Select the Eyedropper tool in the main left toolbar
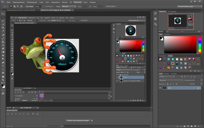204x128 pixels. click(3, 31)
